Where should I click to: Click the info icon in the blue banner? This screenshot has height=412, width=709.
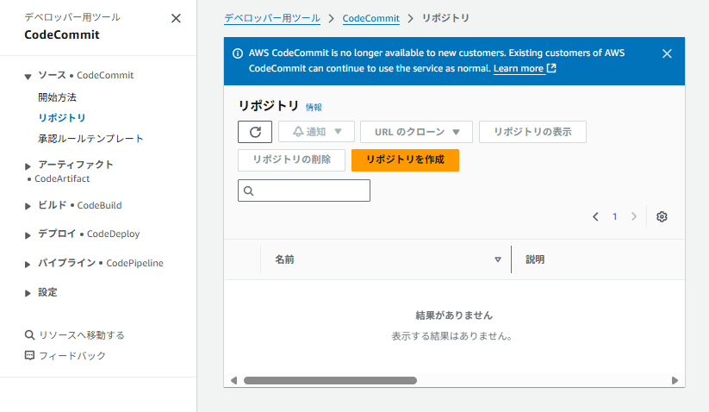pyautogui.click(x=238, y=53)
